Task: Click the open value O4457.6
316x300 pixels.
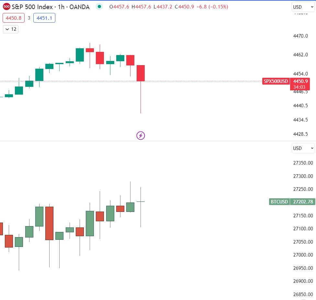Action: [x=119, y=7]
